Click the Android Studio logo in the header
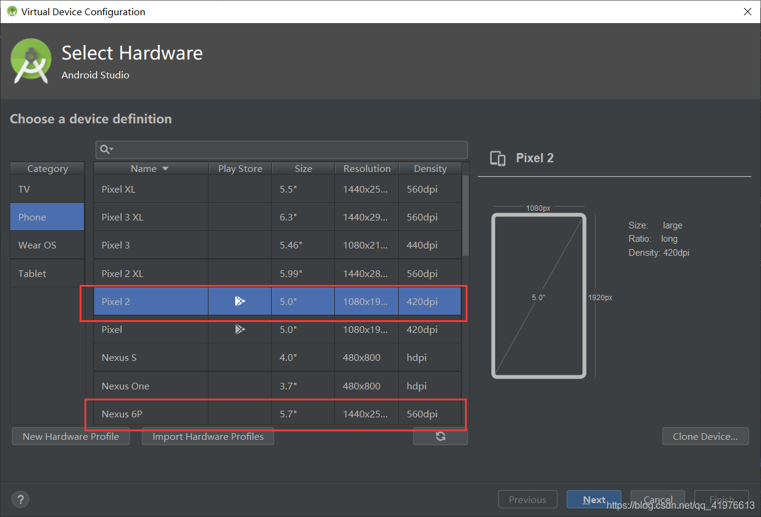761x517 pixels. tap(30, 61)
